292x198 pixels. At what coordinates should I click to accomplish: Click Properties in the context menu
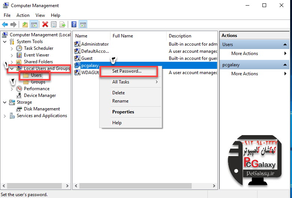(x=123, y=112)
